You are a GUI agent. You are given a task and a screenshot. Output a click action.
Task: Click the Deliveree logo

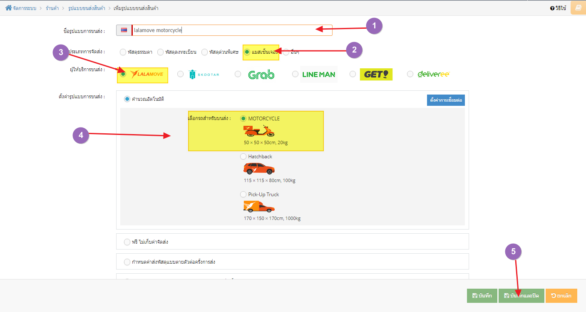tap(434, 74)
